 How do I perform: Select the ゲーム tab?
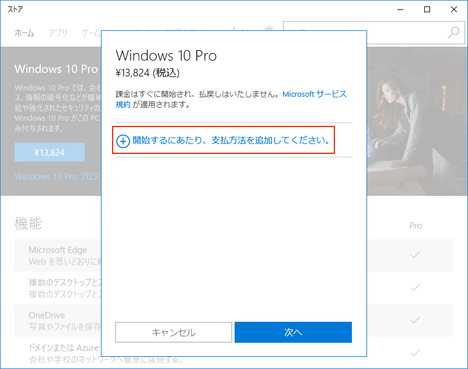point(90,33)
